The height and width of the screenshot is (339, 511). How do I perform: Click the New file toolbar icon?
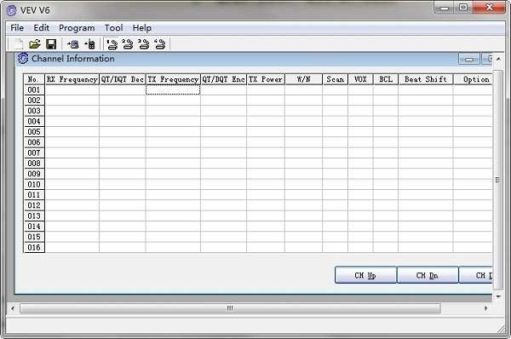click(x=19, y=44)
